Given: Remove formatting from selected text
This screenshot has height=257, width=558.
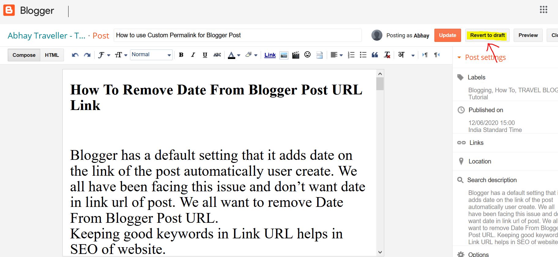Looking at the screenshot, I should pyautogui.click(x=387, y=55).
